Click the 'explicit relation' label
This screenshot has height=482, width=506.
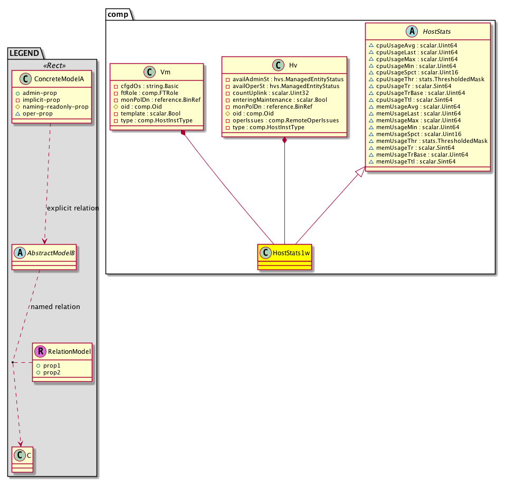coord(72,208)
